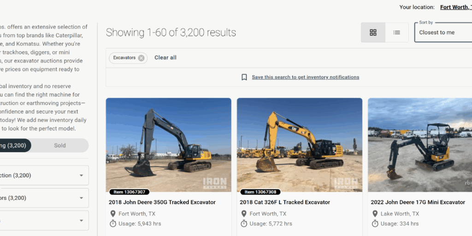Image resolution: width=472 pixels, height=236 pixels.
Task: Click the bookmark save search icon
Action: (244, 77)
